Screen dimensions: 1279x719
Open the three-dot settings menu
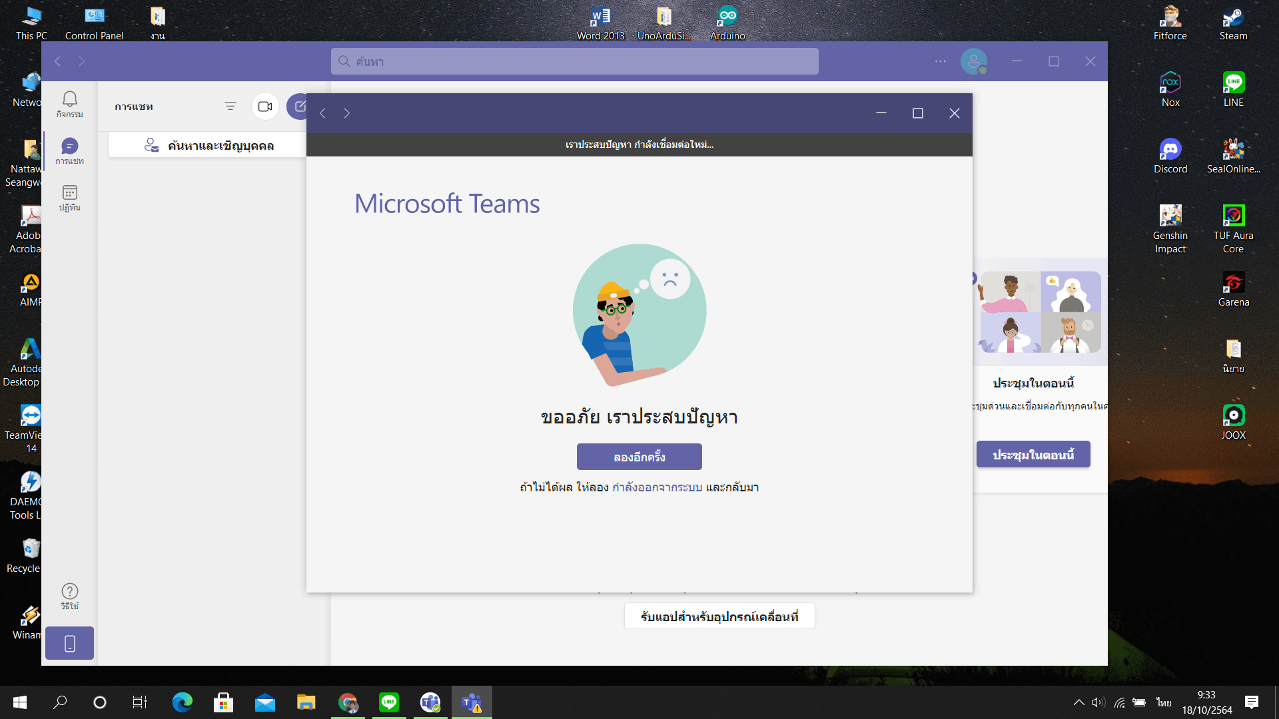(x=940, y=61)
